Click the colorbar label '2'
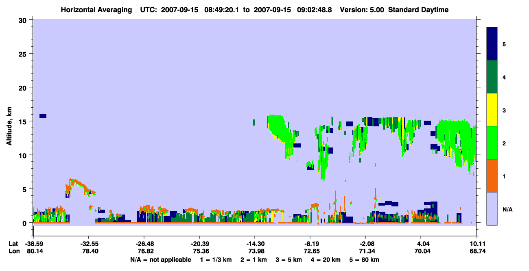529x271 pixels. pos(504,143)
